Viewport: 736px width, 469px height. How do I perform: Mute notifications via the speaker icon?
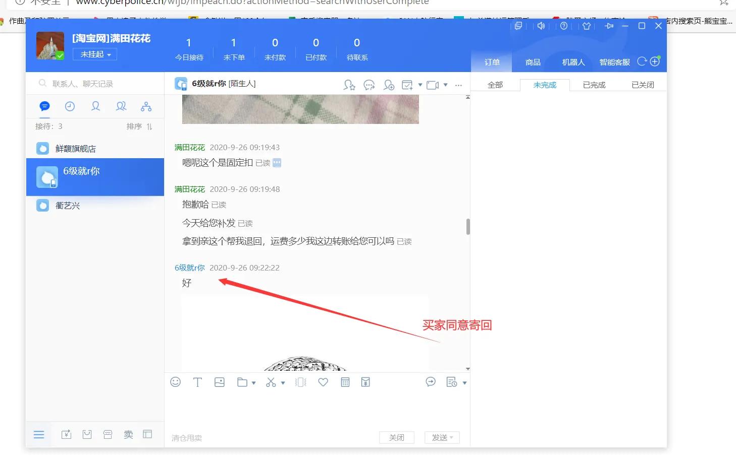(541, 26)
